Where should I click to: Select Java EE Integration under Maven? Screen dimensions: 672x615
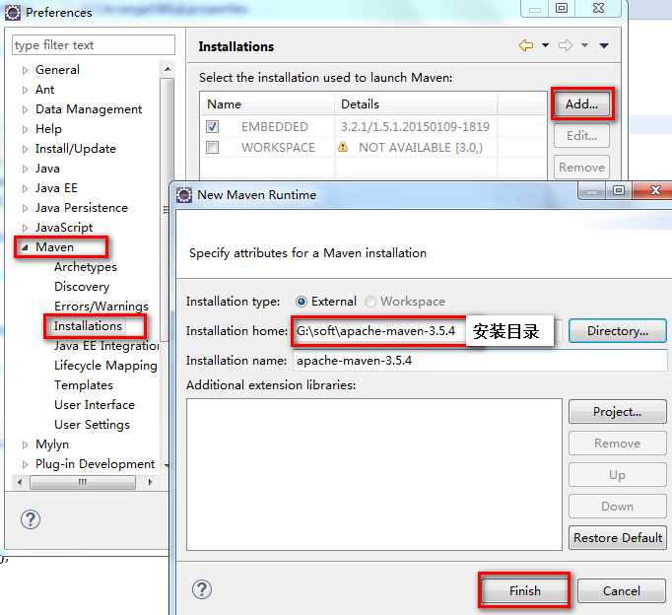tap(106, 346)
